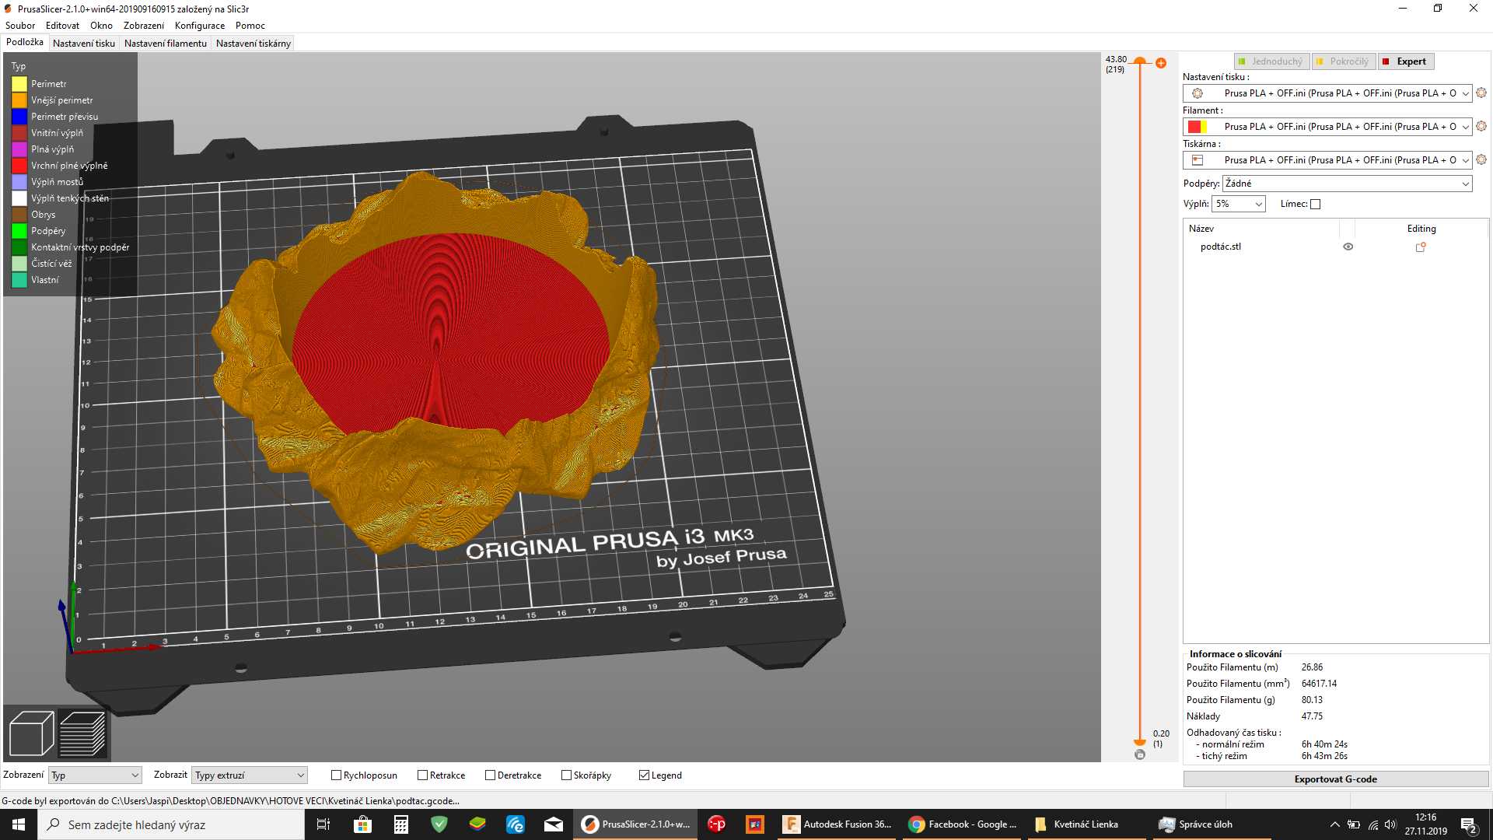
Task: Open volume control in system tray
Action: click(1390, 824)
